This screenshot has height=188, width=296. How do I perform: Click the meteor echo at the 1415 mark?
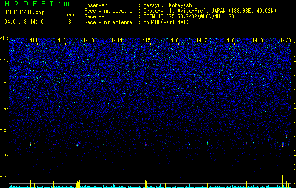(x=146, y=145)
